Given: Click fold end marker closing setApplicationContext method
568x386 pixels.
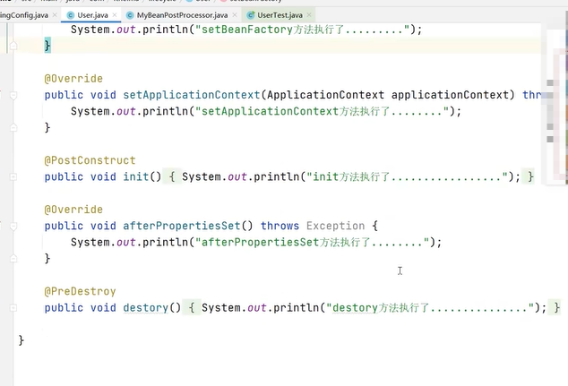Looking at the screenshot, I should [13, 127].
